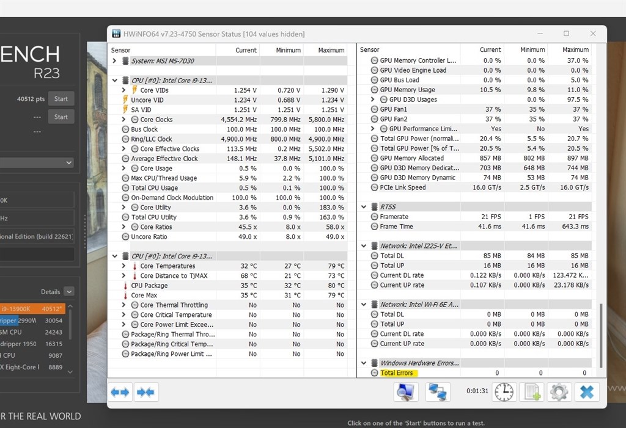This screenshot has height=428, width=626.
Task: Click the right pane vertical scrollbar
Action: 601,335
